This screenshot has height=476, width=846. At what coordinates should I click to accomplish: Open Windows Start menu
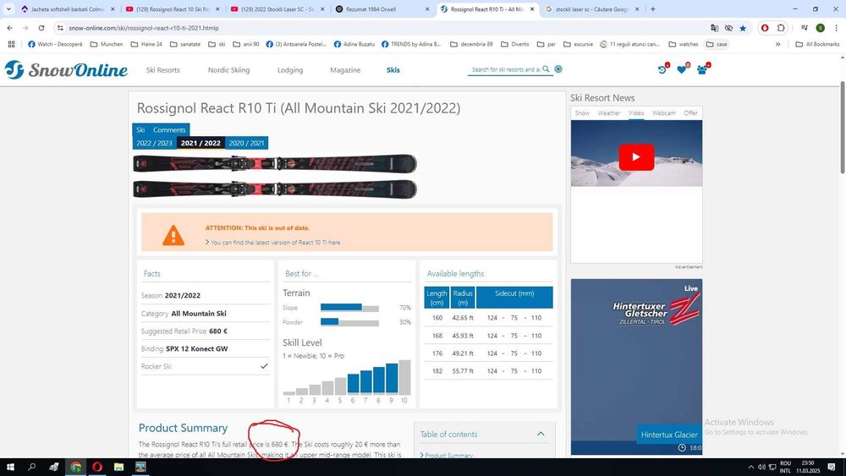[10, 467]
